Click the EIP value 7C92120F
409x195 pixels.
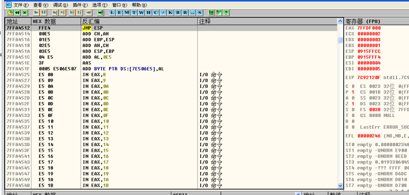point(369,78)
